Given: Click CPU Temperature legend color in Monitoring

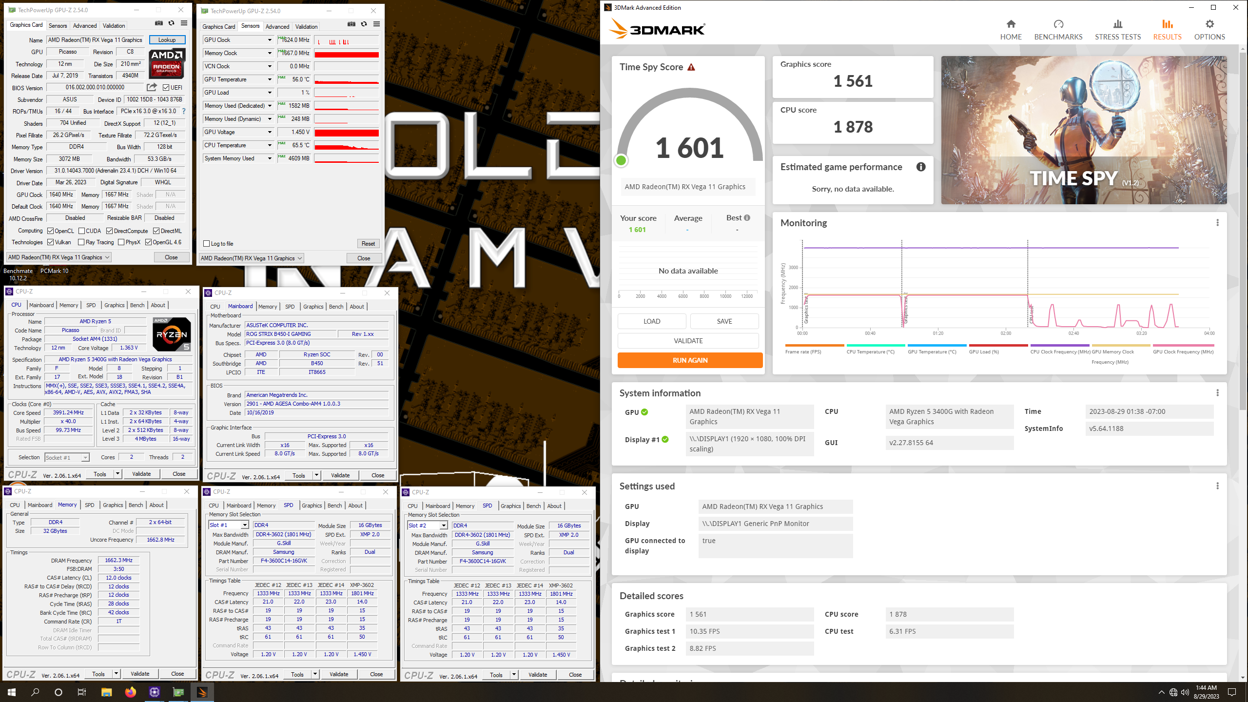Looking at the screenshot, I should (876, 345).
